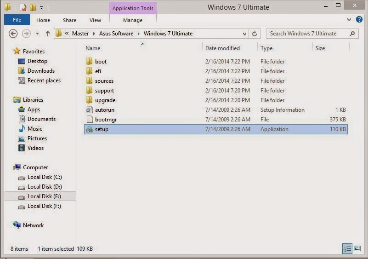
Task: Open the Videos library
Action: [x=35, y=148]
